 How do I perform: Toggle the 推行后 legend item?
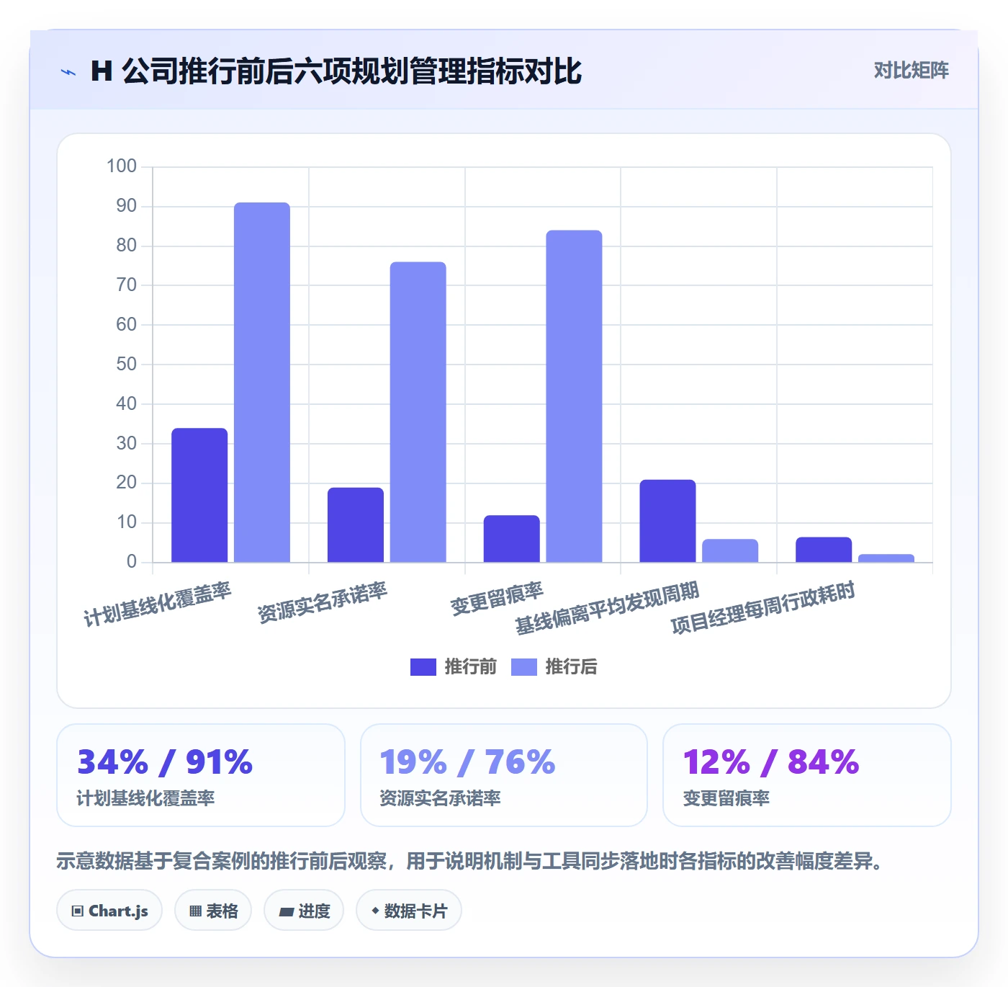pos(554,666)
